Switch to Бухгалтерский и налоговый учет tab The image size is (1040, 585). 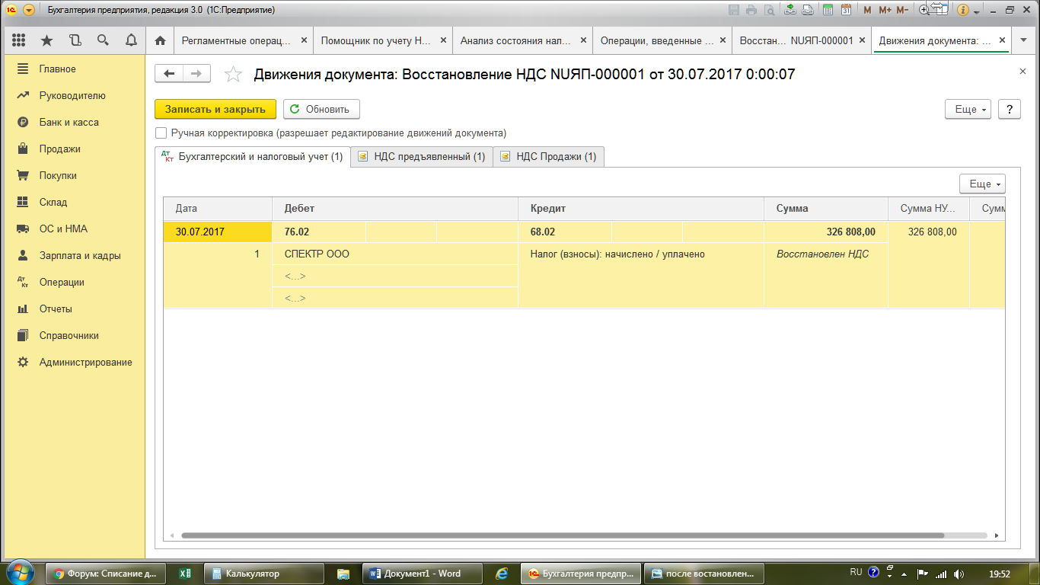point(252,157)
